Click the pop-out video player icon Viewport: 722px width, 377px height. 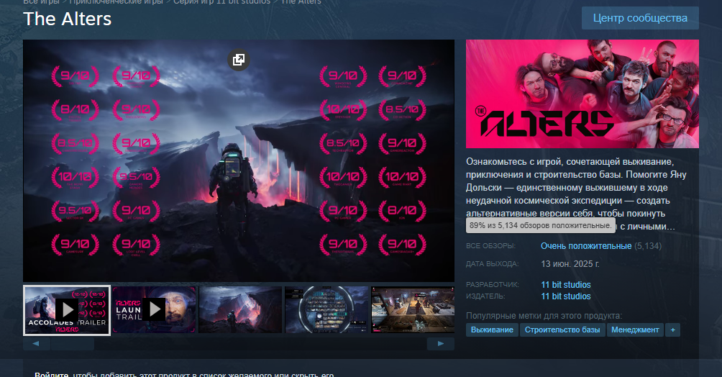tap(239, 60)
